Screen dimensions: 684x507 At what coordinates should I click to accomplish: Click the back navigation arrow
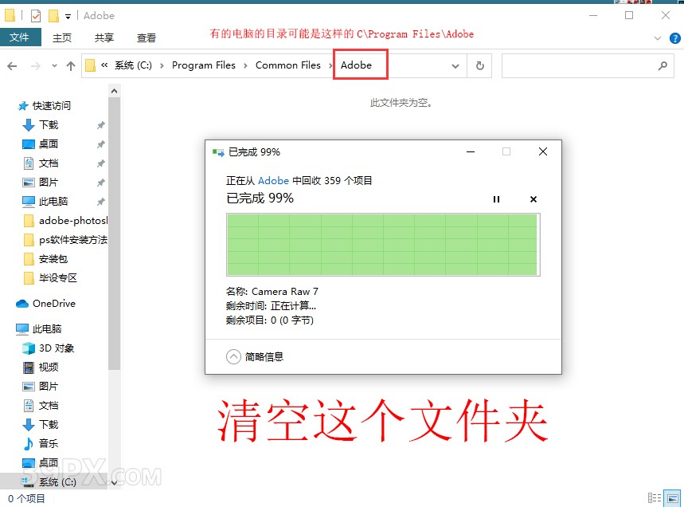coord(12,65)
